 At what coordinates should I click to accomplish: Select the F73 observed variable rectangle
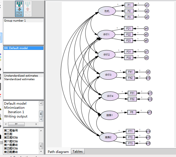point(130,143)
